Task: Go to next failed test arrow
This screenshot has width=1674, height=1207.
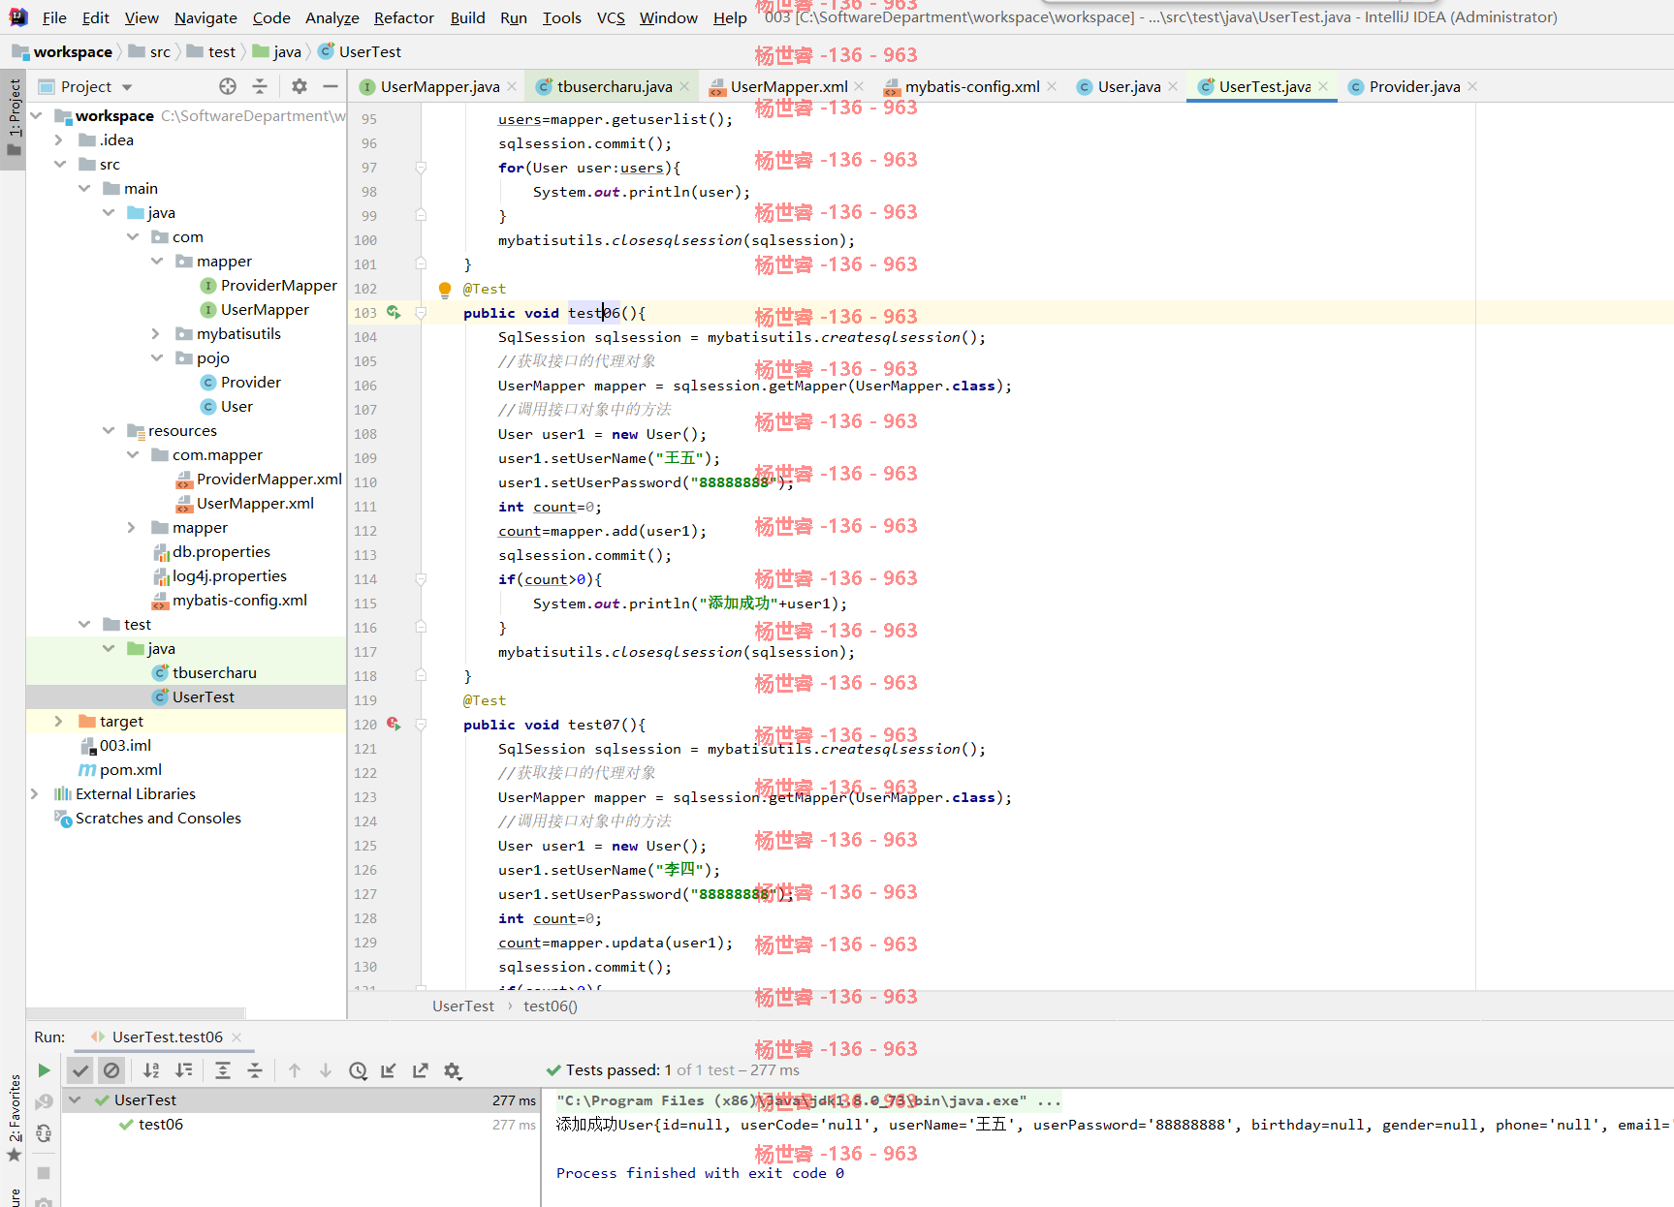Action: click(326, 1070)
